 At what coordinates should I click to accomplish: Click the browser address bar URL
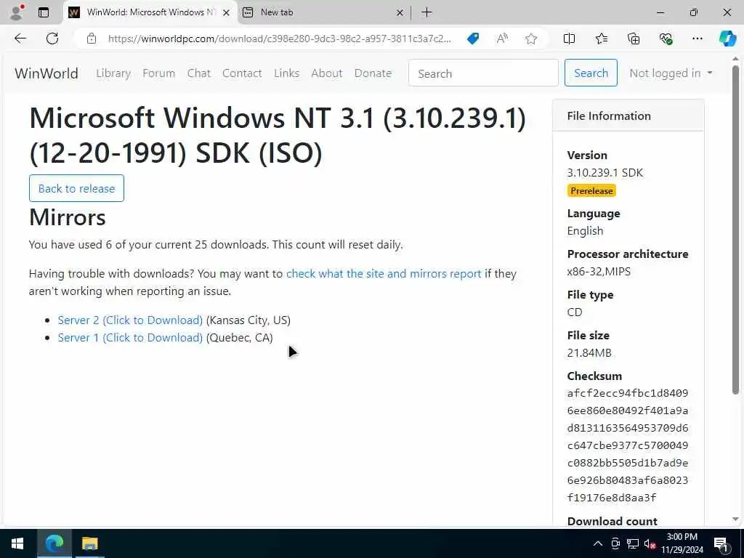279,39
